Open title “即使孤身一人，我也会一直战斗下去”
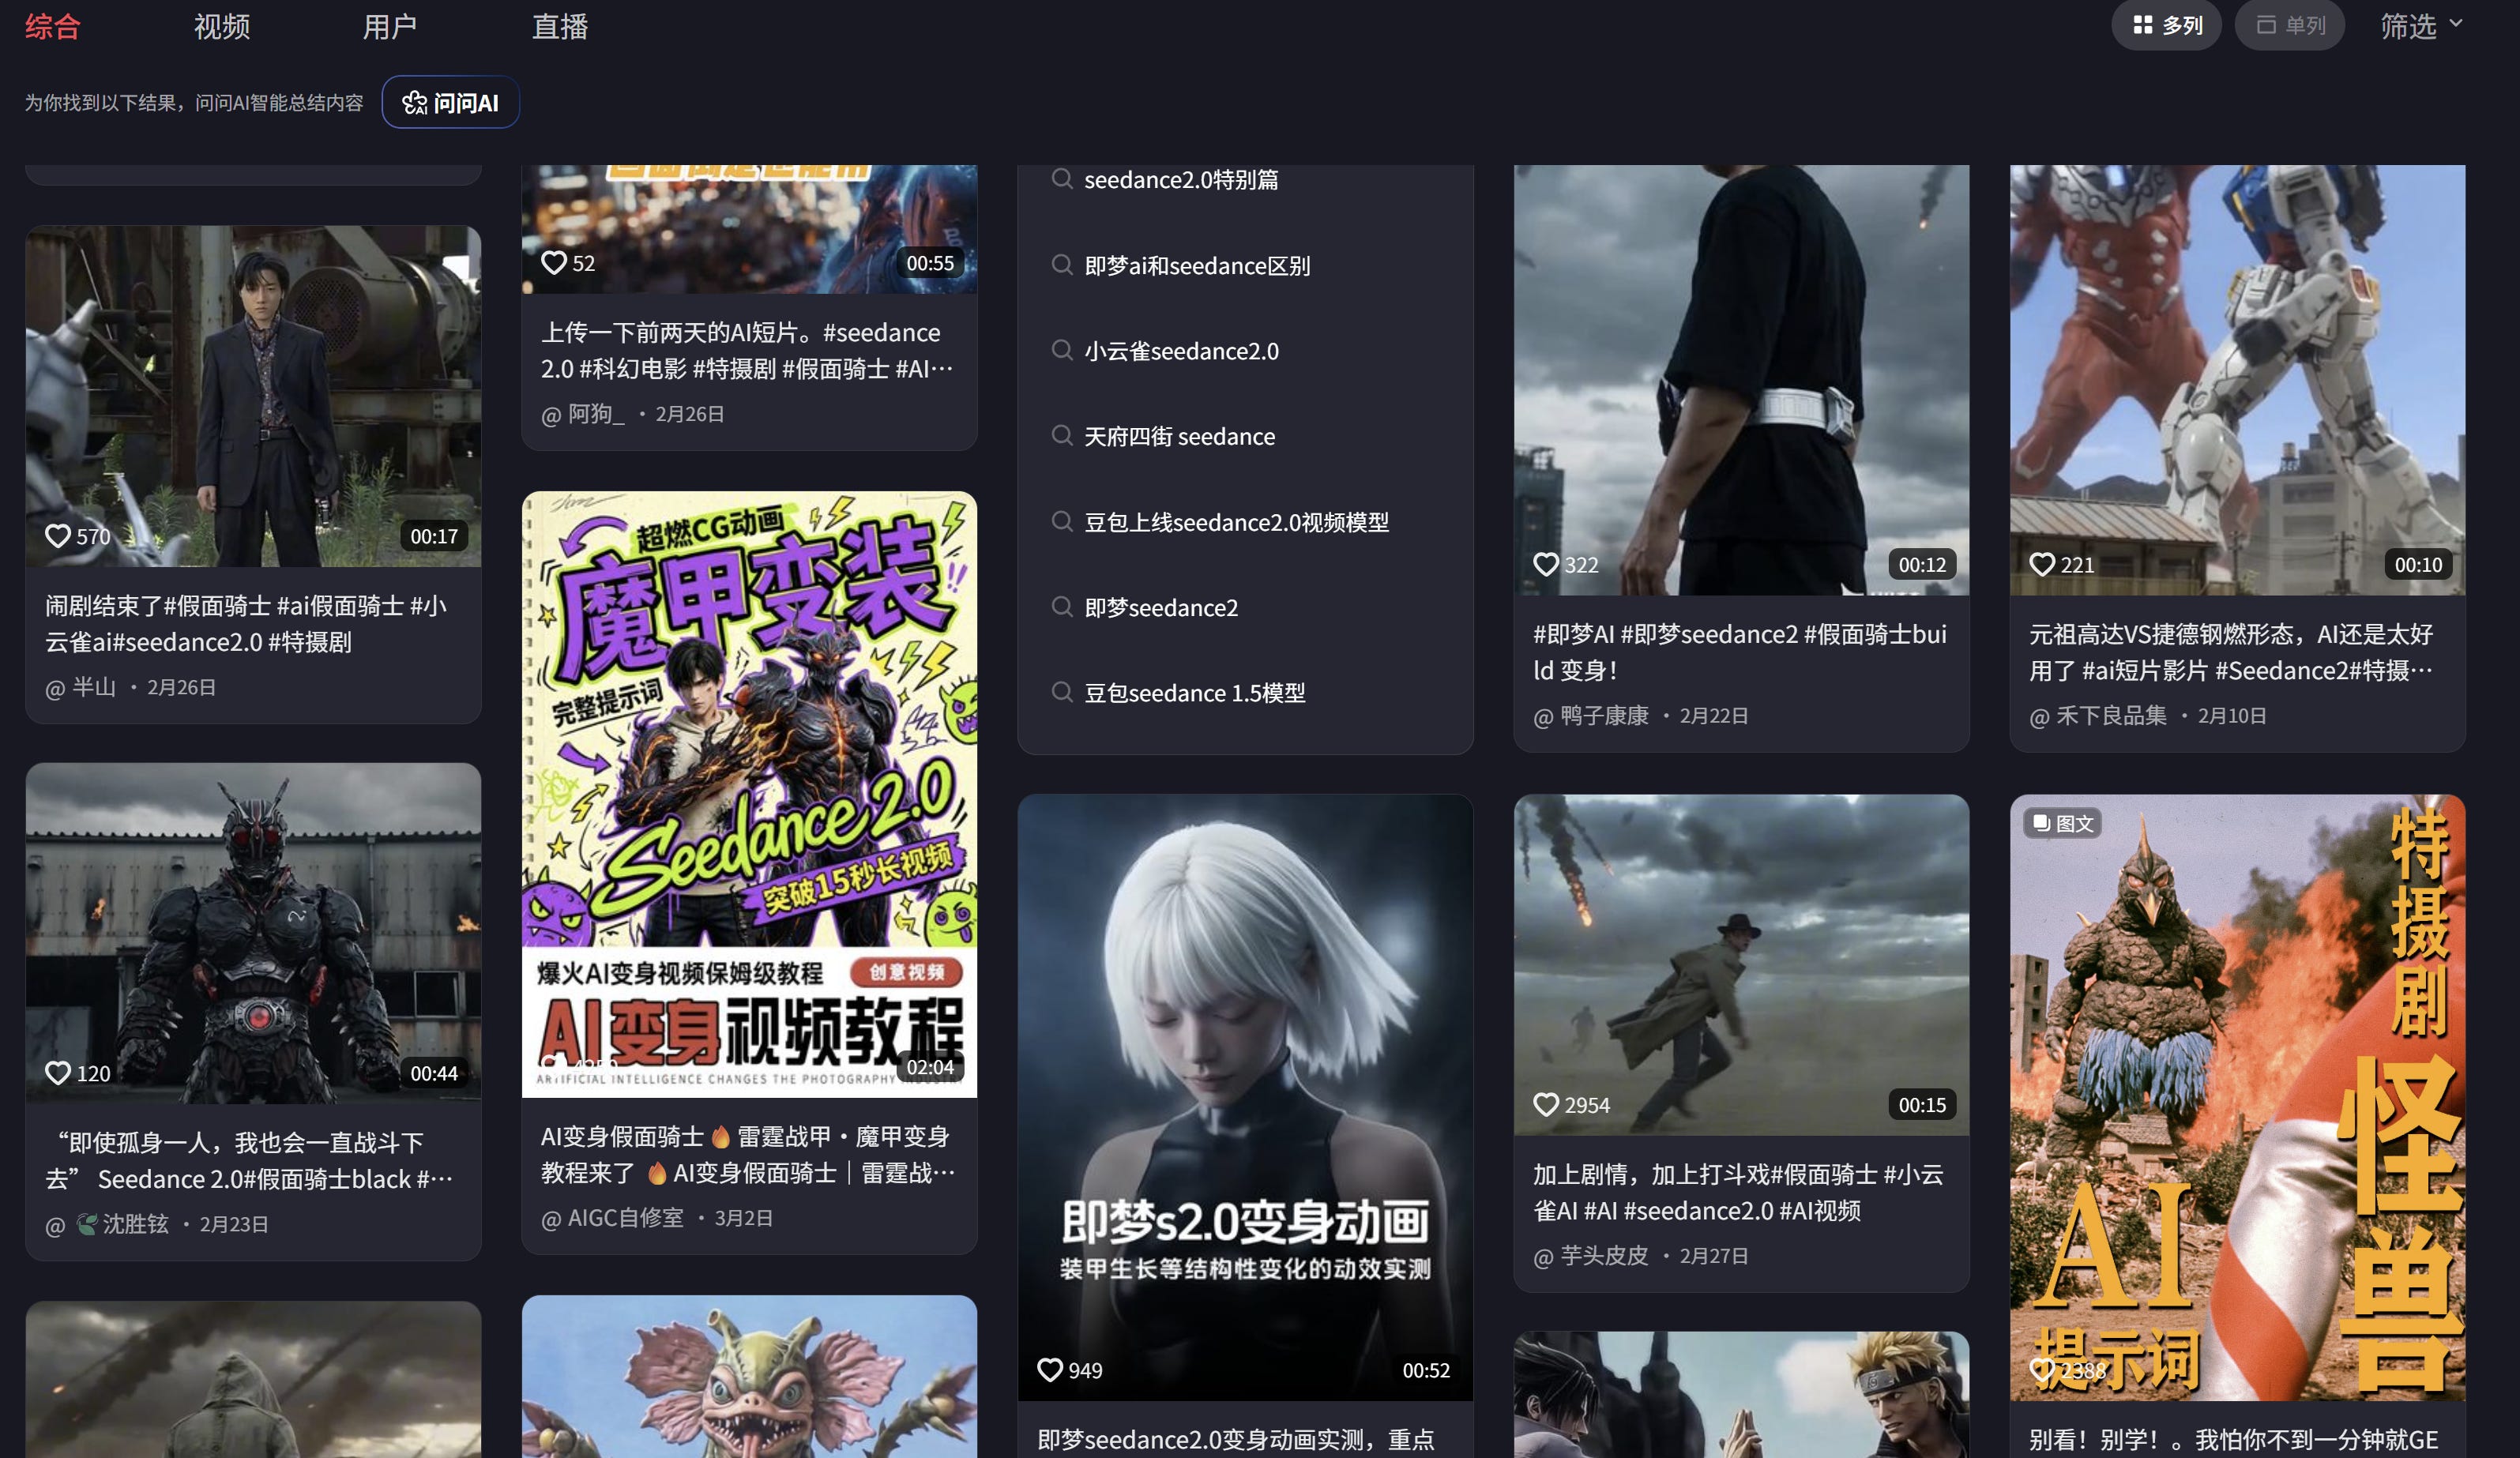This screenshot has height=1458, width=2520. 249,1160
